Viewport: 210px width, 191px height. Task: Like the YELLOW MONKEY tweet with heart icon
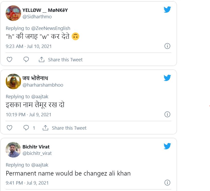[x=9, y=60]
